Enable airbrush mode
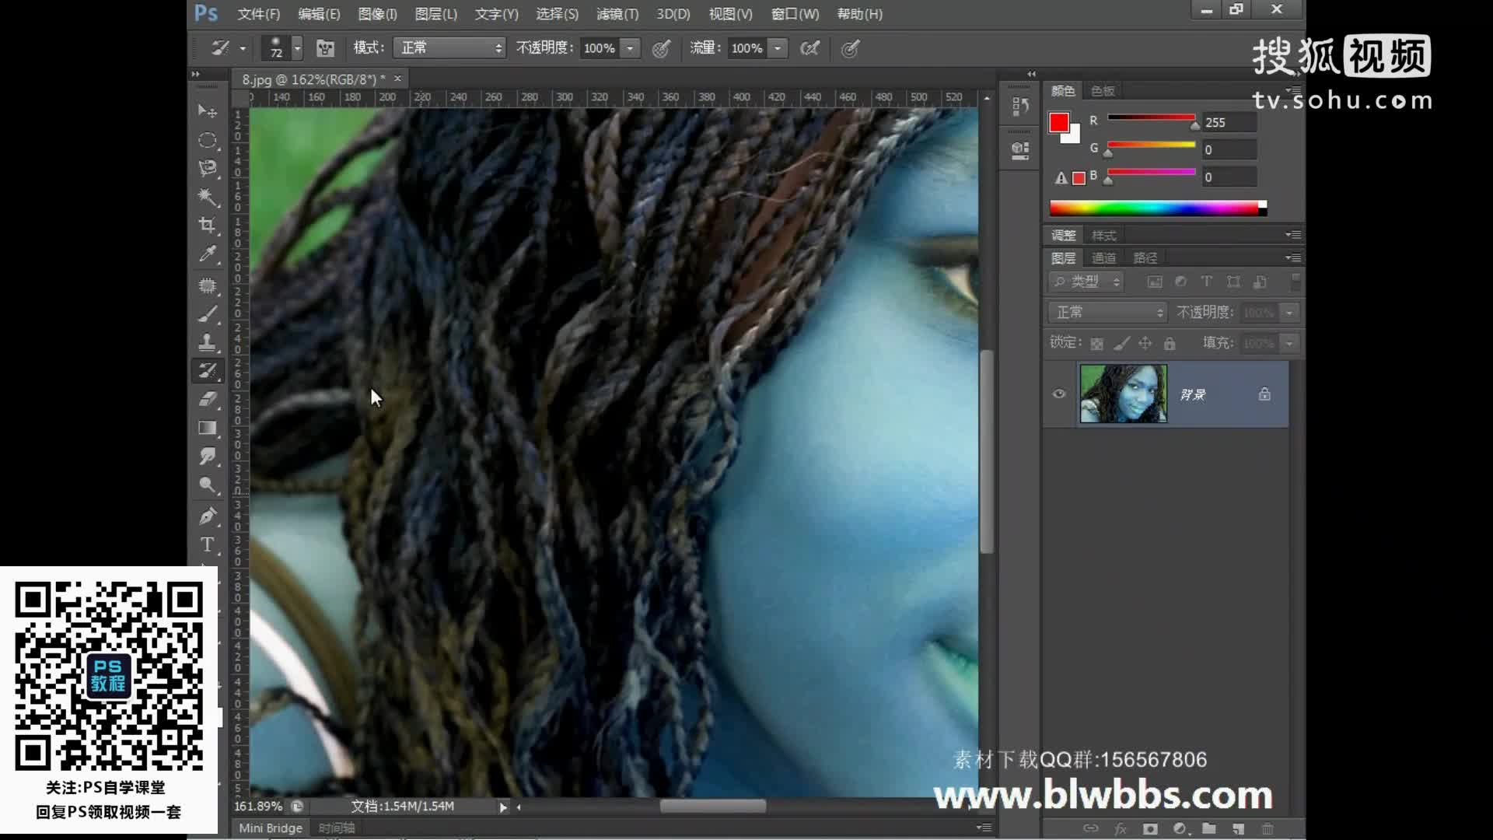The height and width of the screenshot is (840, 1493). (x=809, y=48)
